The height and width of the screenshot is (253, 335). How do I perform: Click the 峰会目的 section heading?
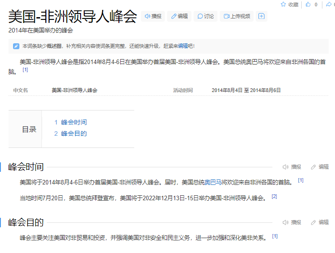tap(26, 222)
